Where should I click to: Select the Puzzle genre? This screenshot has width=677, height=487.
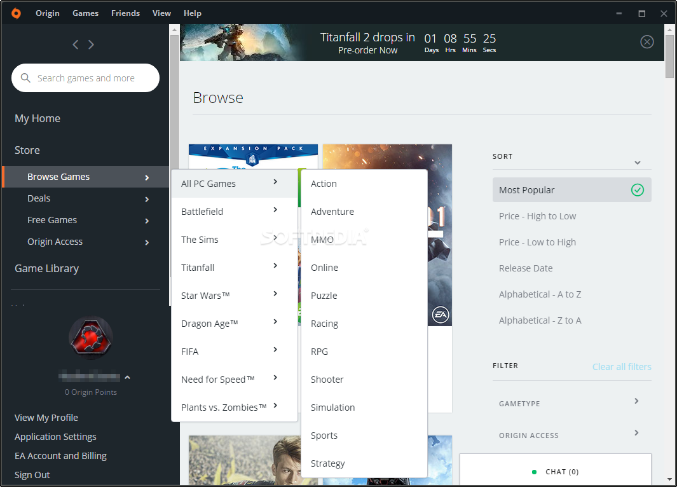tap(364, 296)
